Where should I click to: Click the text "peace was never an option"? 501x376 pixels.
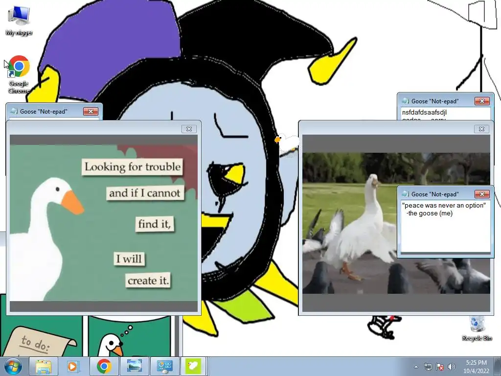pyautogui.click(x=444, y=205)
